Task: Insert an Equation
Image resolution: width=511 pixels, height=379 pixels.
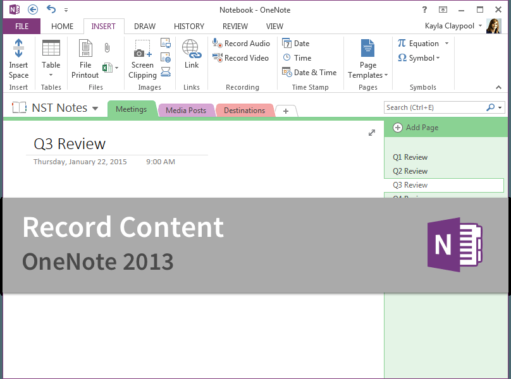Action: pyautogui.click(x=418, y=44)
